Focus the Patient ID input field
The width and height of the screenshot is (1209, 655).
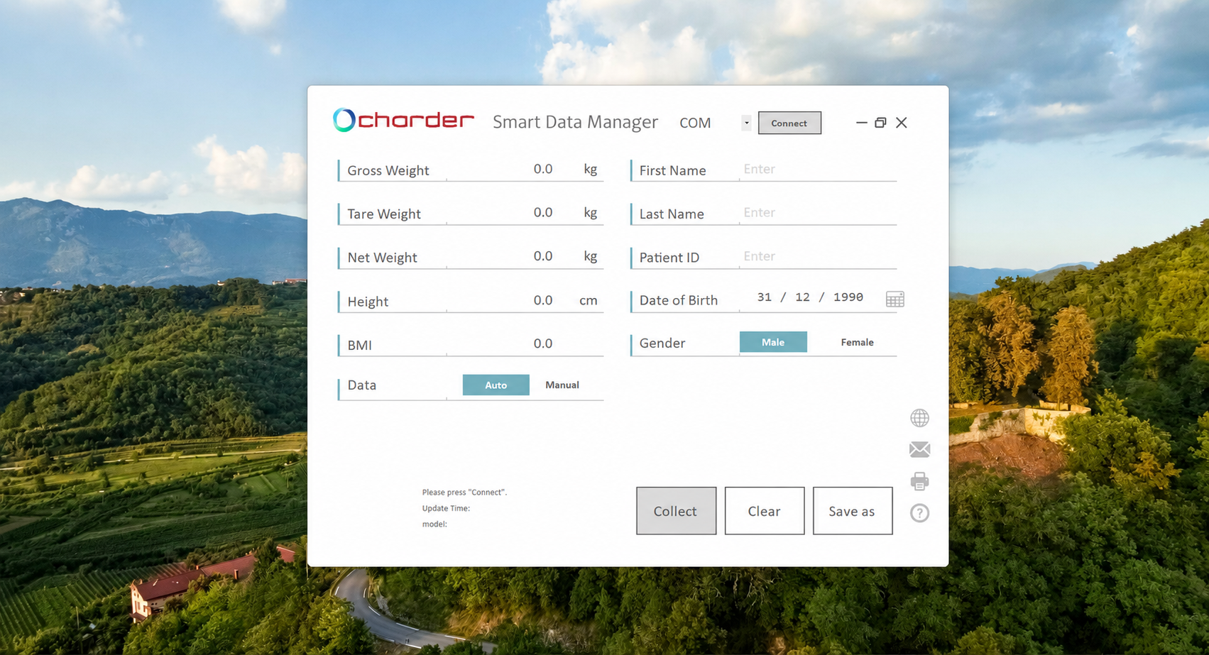click(x=818, y=256)
